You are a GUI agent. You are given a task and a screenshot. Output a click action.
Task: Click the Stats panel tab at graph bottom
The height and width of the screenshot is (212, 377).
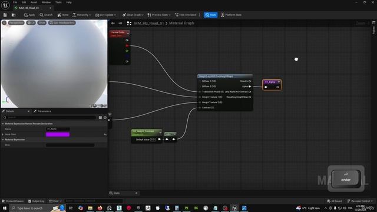point(117,193)
